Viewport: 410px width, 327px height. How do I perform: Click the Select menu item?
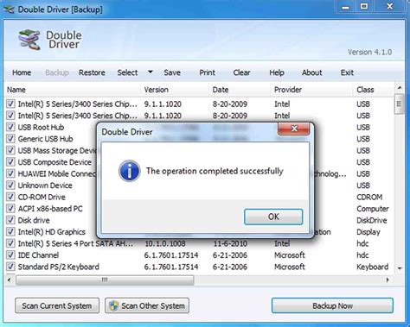tap(127, 72)
